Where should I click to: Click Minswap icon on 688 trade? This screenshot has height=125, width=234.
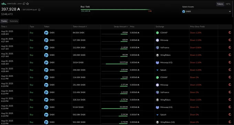(x=158, y=40)
